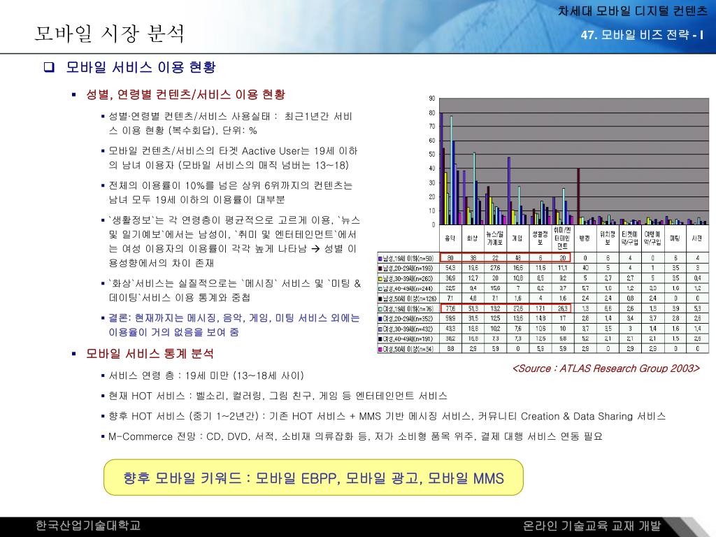The image size is (716, 537).
Task: Click the row label '남성,40~49세(n=244)'
Action: pyautogui.click(x=408, y=288)
